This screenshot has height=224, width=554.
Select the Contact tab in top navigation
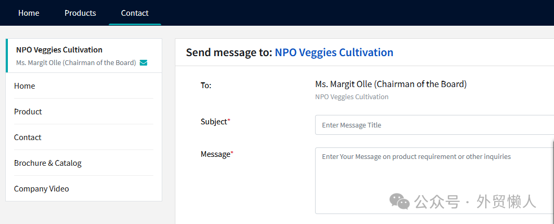(135, 13)
